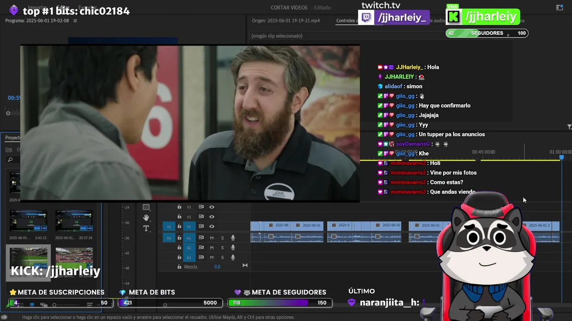The height and width of the screenshot is (321, 572).
Task: Click the filter funnel icon in source panel
Action: (569, 127)
